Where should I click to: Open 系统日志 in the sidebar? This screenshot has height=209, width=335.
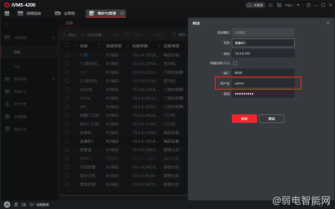pyautogui.click(x=20, y=129)
